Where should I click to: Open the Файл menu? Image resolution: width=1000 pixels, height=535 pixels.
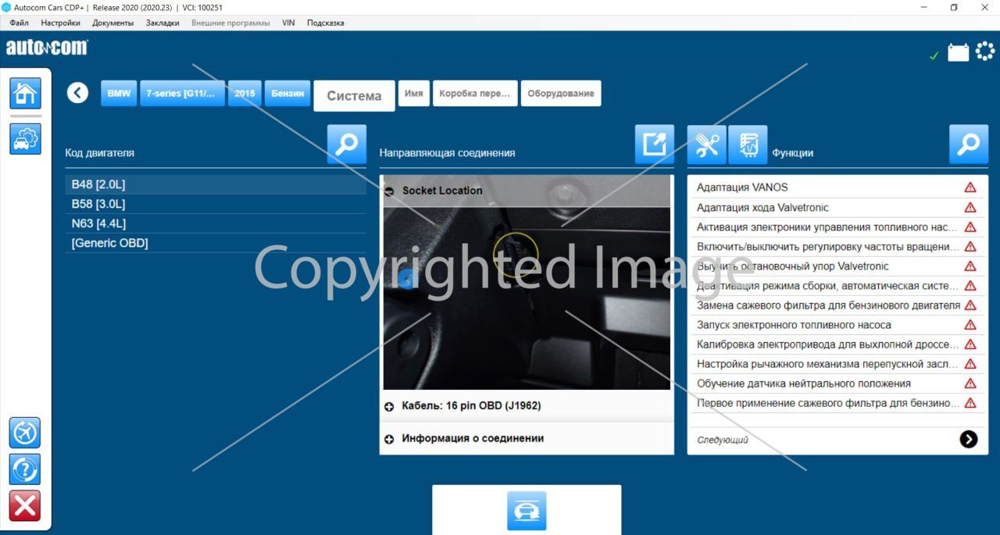(x=20, y=23)
